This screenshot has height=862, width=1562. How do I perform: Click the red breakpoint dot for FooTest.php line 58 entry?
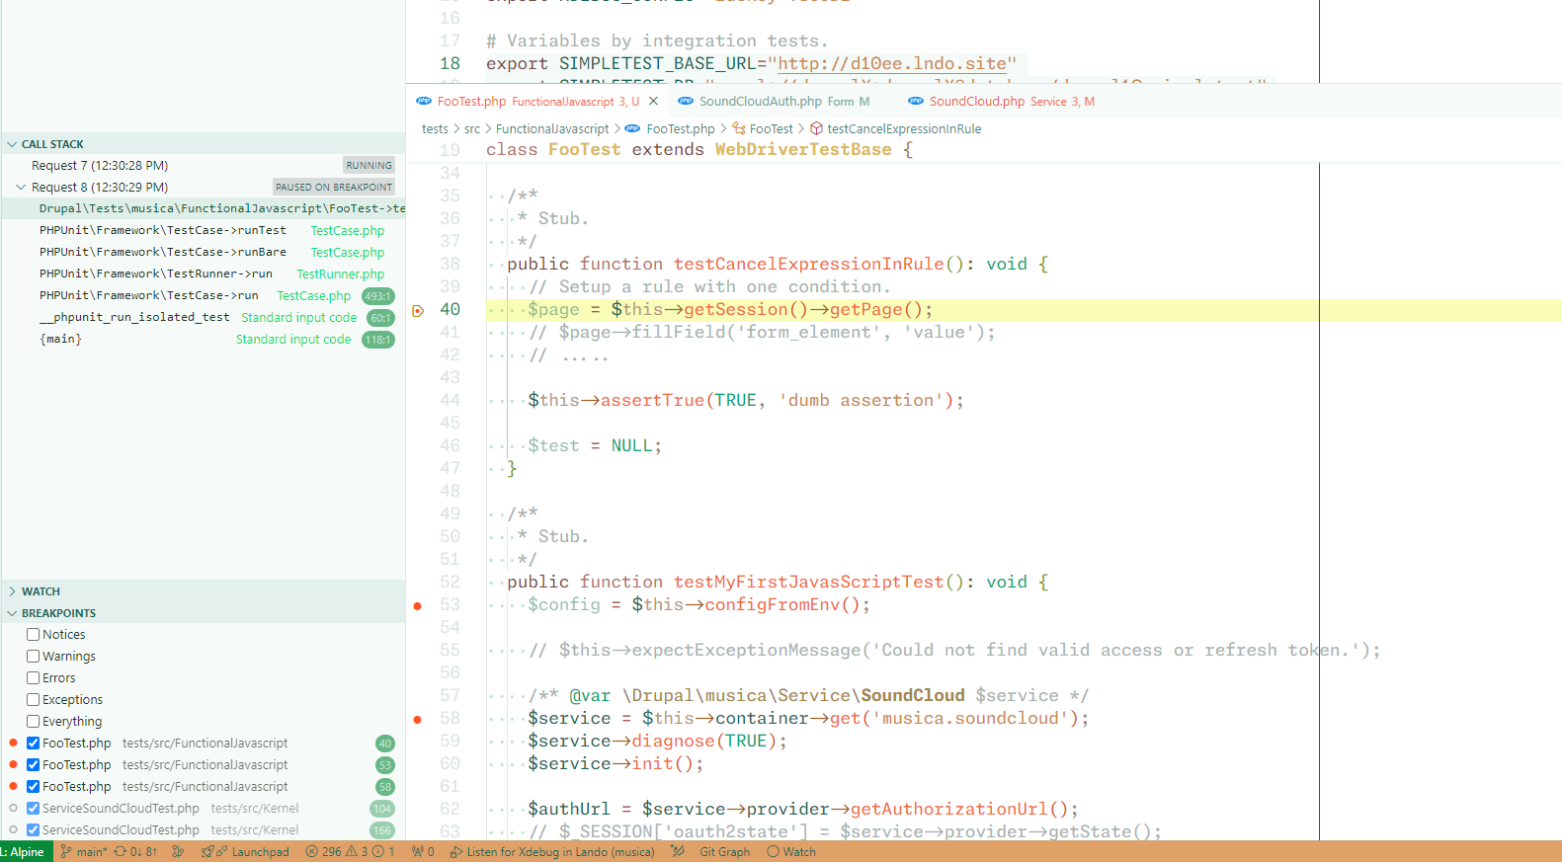[x=13, y=786]
